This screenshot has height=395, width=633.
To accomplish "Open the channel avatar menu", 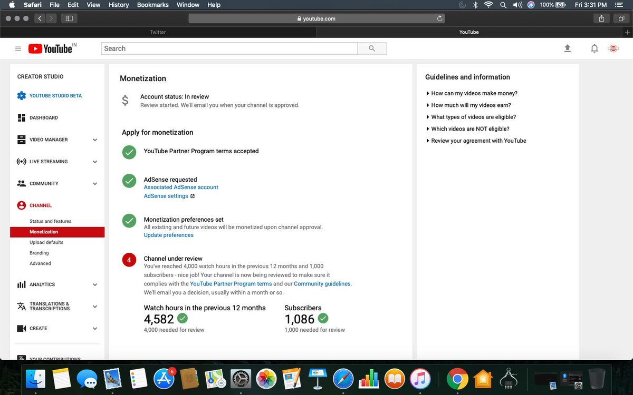I will click(x=613, y=48).
